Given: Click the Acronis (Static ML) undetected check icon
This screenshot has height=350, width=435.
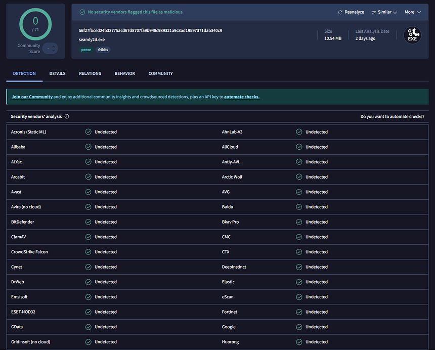Looking at the screenshot, I should coord(88,132).
